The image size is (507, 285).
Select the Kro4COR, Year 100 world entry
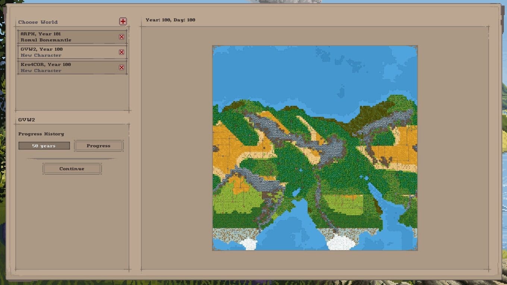pos(72,67)
